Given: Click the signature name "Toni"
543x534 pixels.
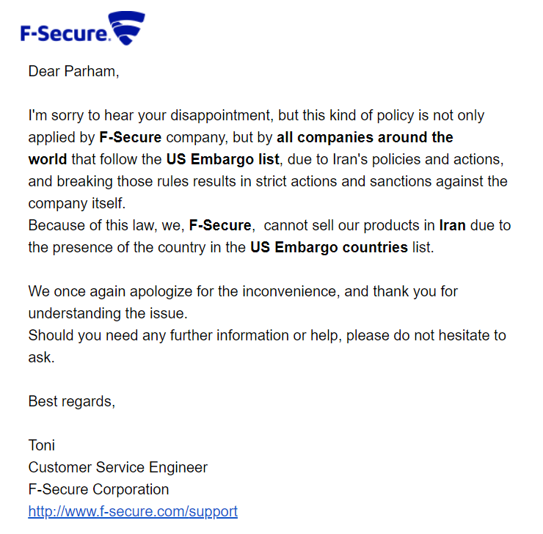Looking at the screenshot, I should tap(42, 445).
